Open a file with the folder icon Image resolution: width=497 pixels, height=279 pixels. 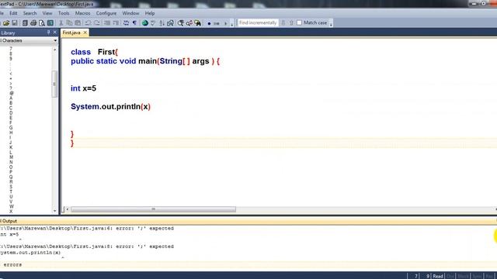point(6,22)
